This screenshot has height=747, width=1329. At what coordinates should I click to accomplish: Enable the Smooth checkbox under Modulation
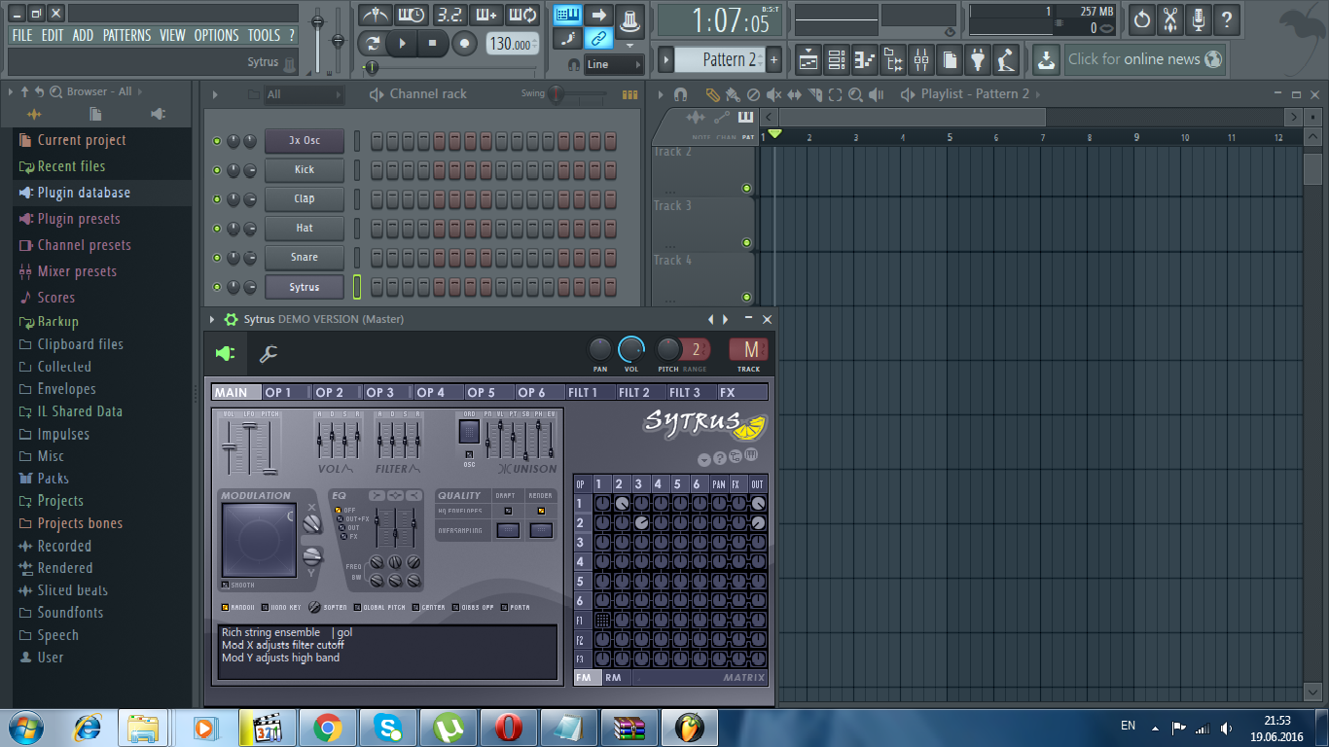(225, 585)
